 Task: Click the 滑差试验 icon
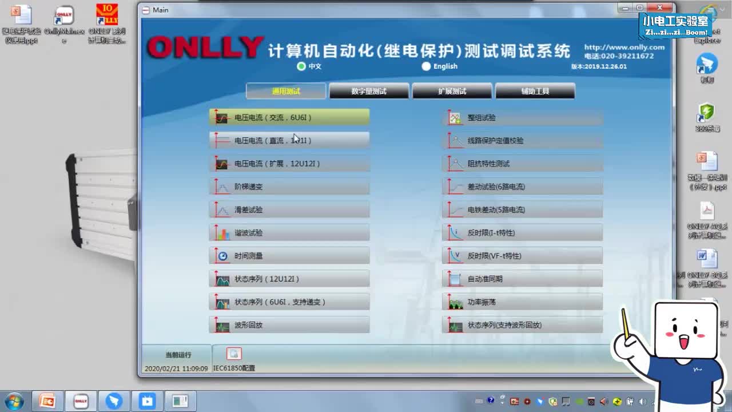pyautogui.click(x=221, y=209)
